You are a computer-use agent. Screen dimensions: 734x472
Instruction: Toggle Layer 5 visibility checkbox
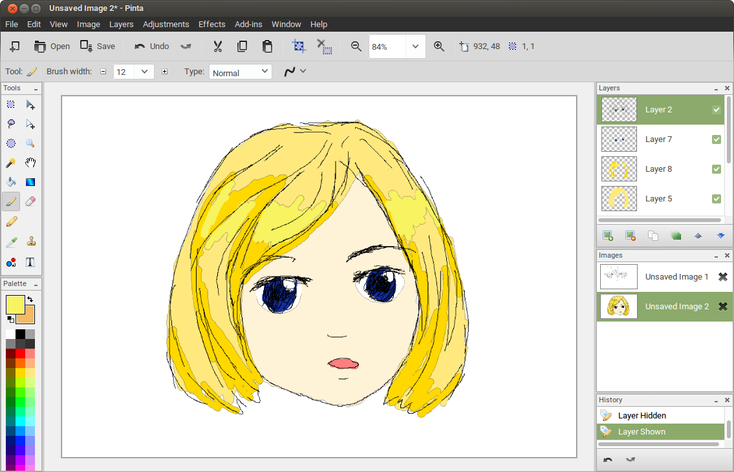pyautogui.click(x=716, y=199)
